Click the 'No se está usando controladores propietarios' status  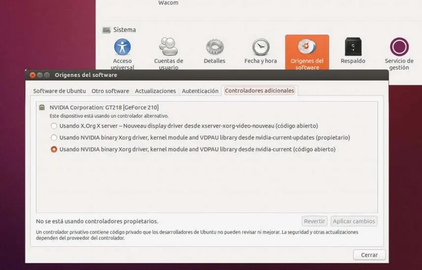97,221
